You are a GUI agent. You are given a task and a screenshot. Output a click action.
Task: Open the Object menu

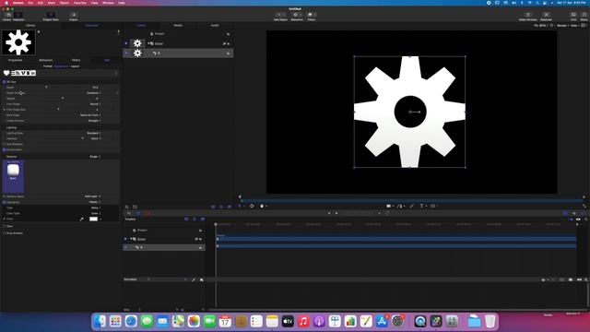pyautogui.click(x=65, y=3)
